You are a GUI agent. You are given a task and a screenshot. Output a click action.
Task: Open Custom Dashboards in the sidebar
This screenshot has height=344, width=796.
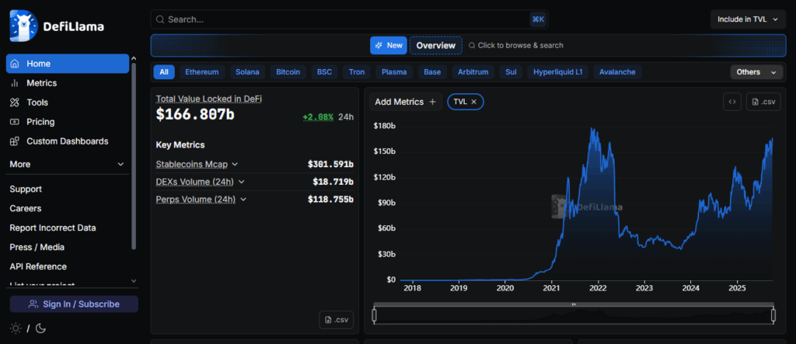67,141
